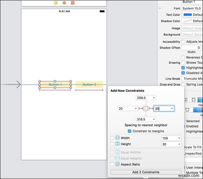Uncheck the Highlighted drawing checkbox

click(x=183, y=67)
